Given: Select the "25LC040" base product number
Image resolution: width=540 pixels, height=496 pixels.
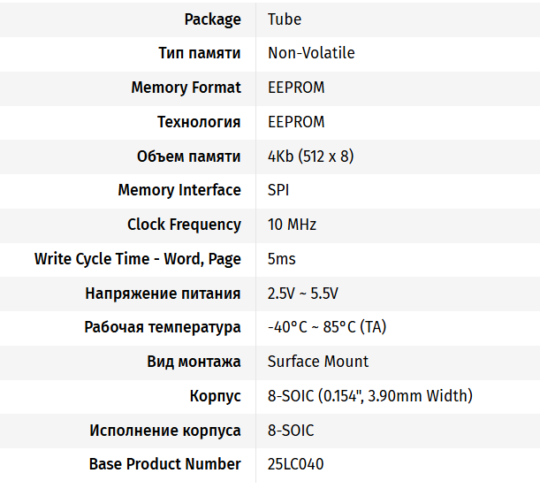Looking at the screenshot, I should tap(295, 464).
